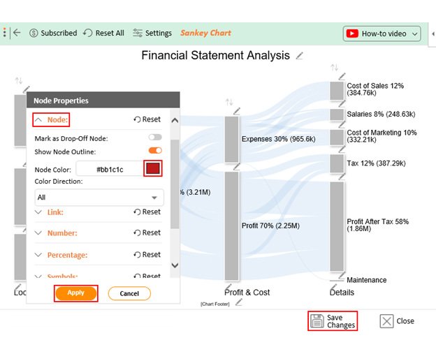Reset the Node section settings
The width and height of the screenshot is (436, 354).
click(x=147, y=119)
